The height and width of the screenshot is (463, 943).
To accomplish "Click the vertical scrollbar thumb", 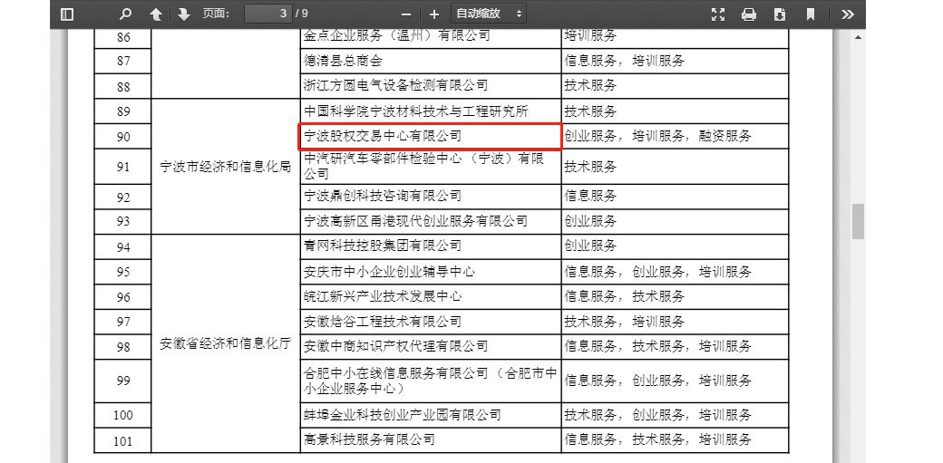I will click(858, 221).
